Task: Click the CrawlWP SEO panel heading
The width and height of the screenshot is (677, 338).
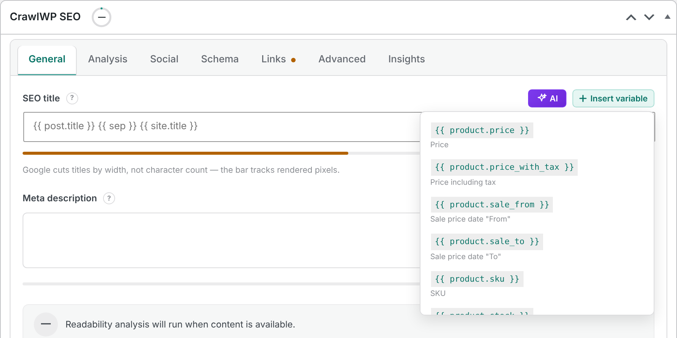Action: [x=45, y=17]
